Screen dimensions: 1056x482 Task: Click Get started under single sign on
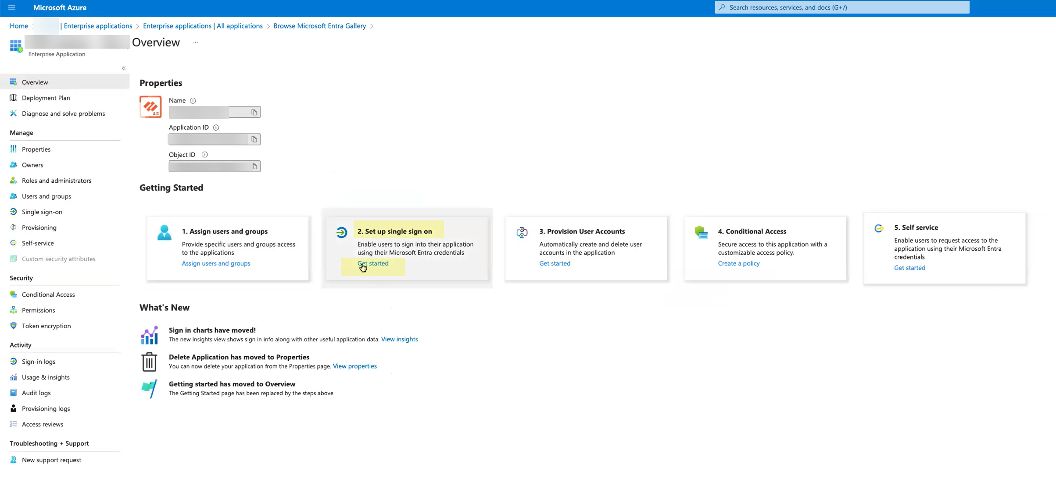coord(373,263)
